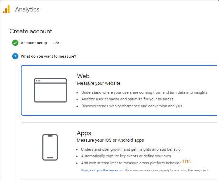Click the Create account heading
Viewport: 219px width, 182px height.
(x=31, y=31)
